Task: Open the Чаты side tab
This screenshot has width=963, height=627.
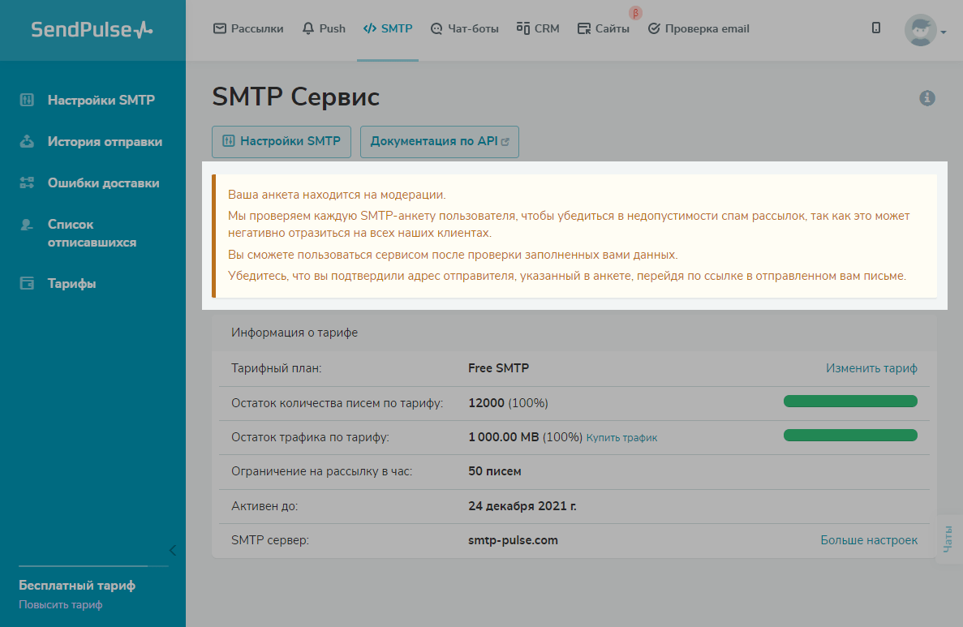Action: point(948,539)
